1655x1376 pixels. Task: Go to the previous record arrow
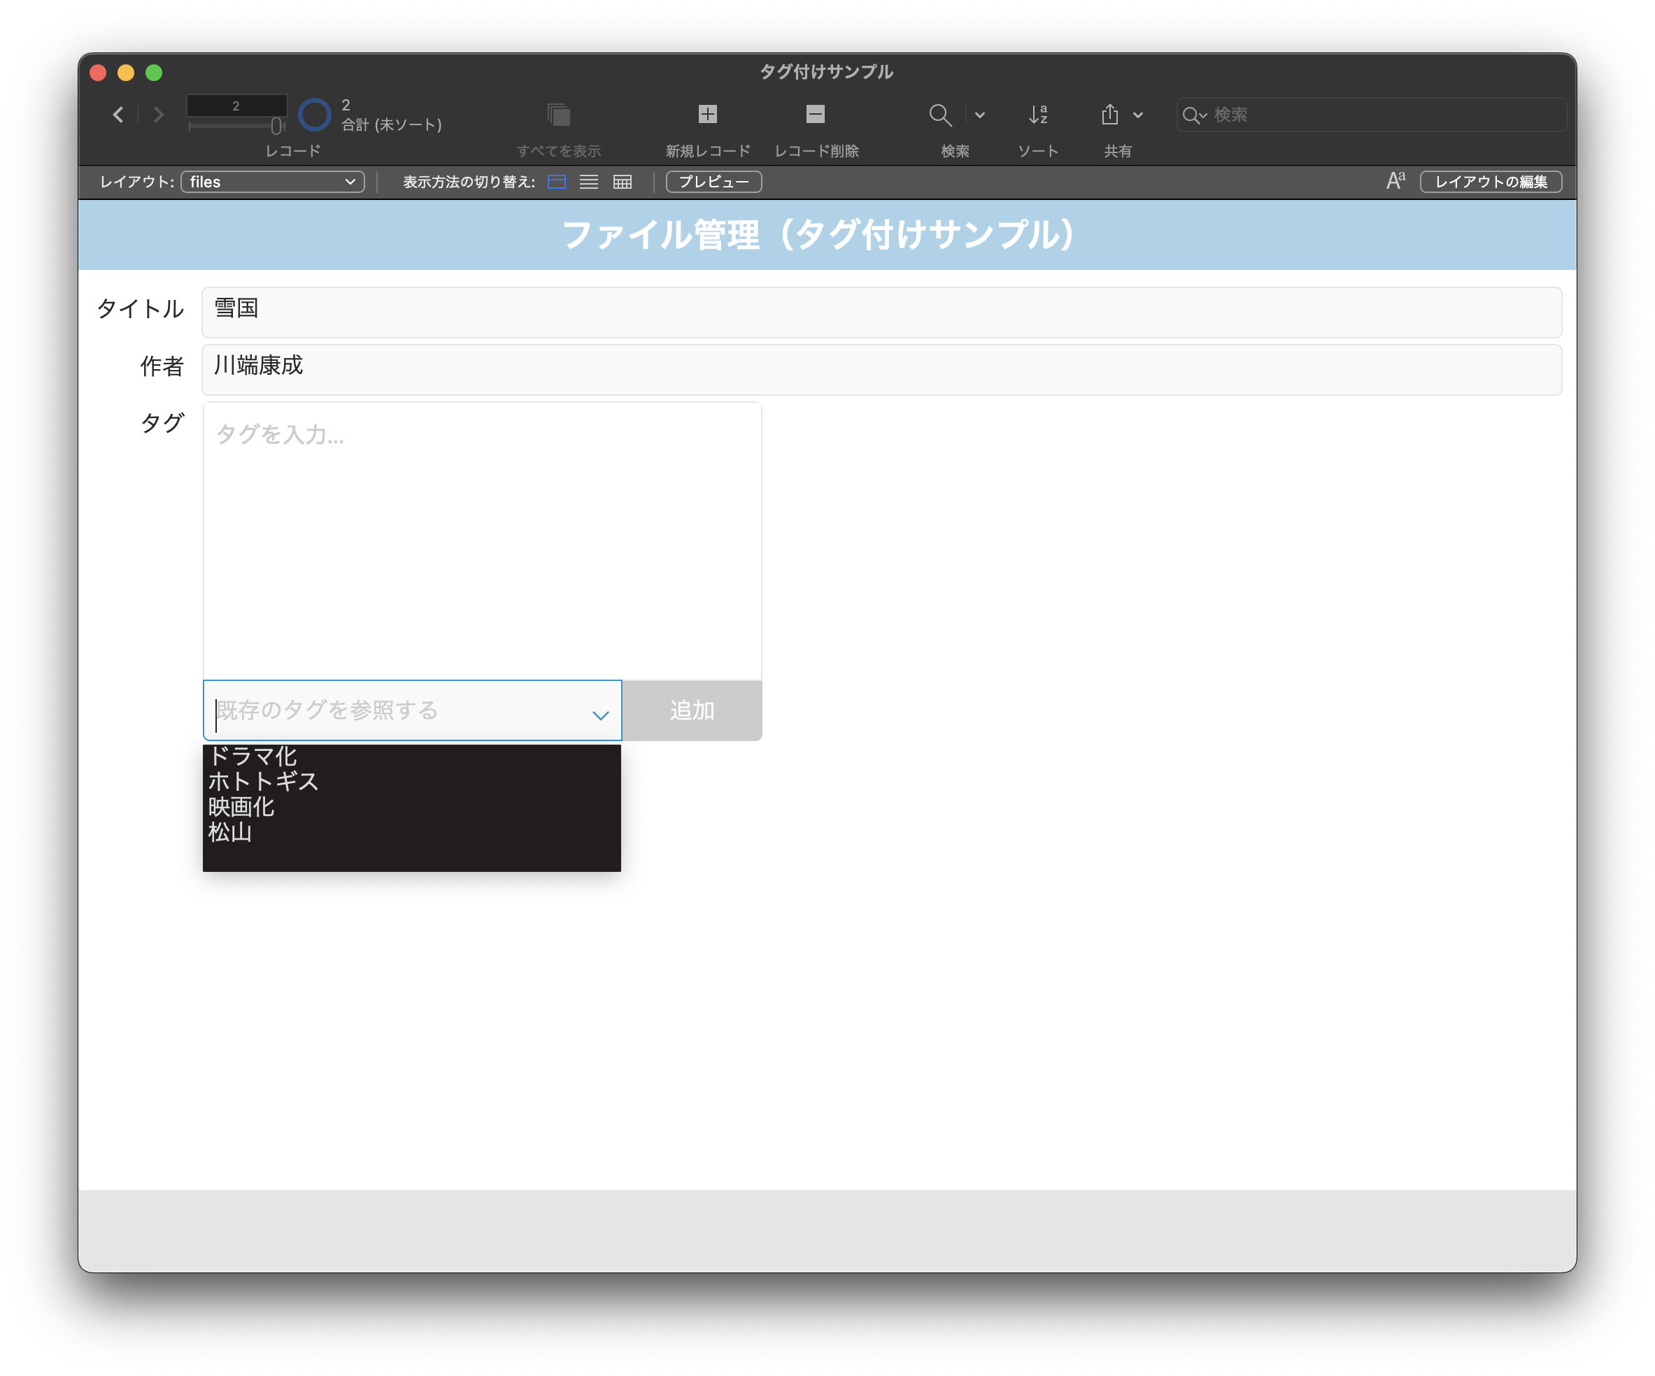(118, 115)
